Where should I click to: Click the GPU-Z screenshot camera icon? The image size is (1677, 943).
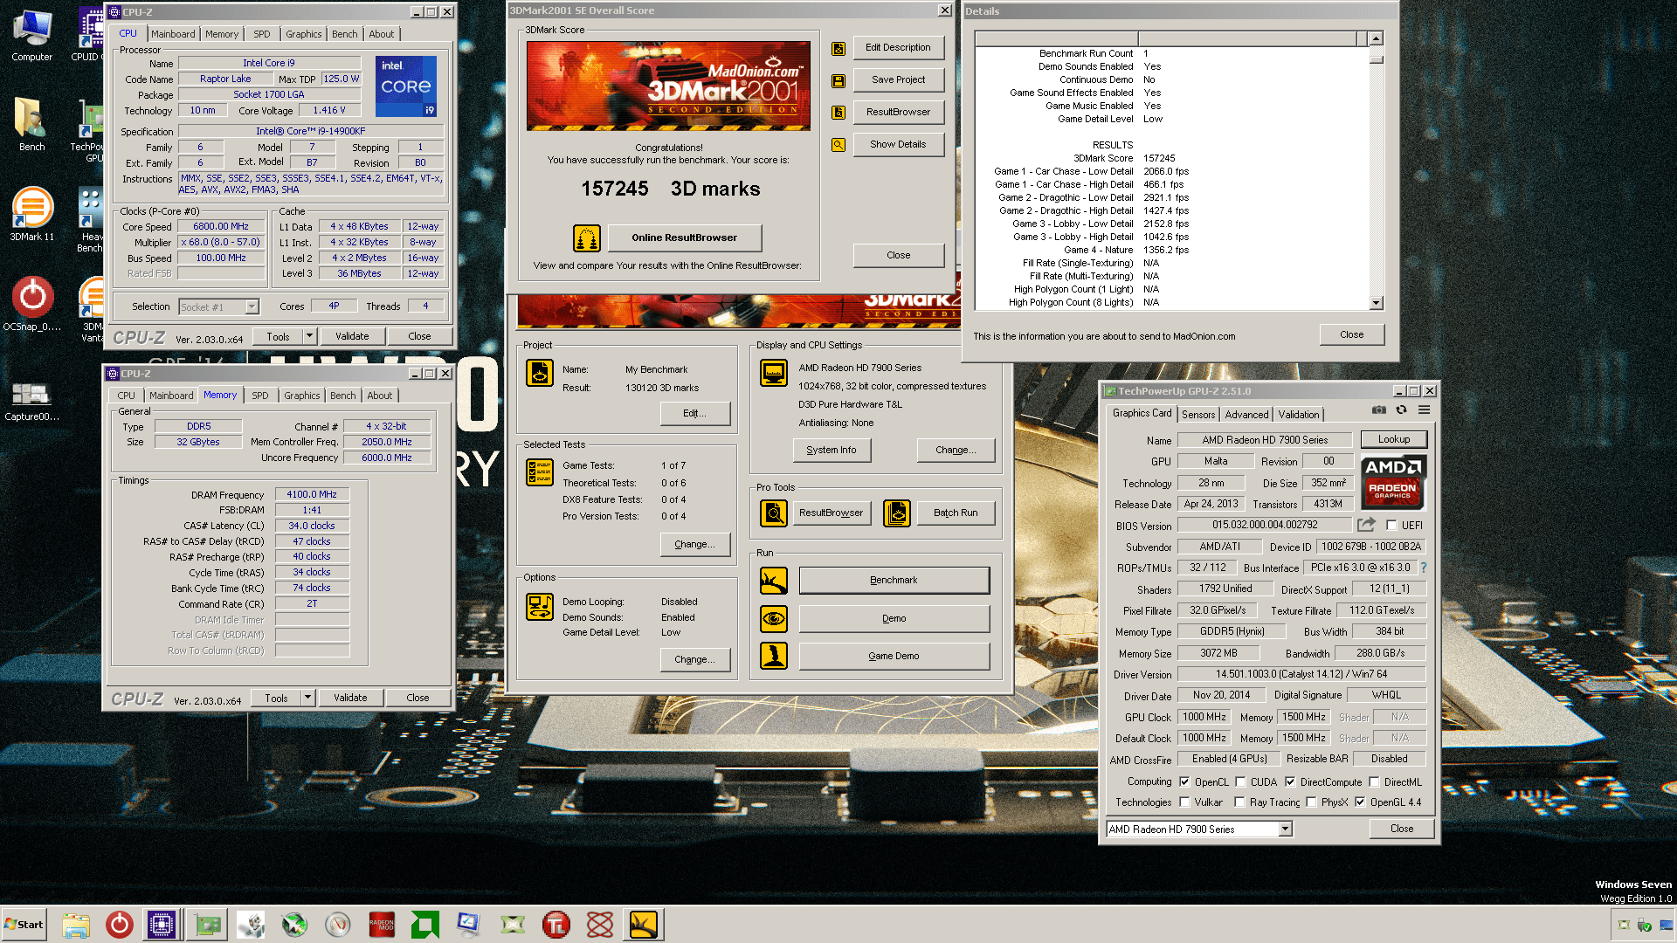coord(1378,410)
